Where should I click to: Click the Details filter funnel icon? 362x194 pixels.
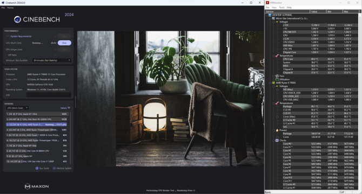coord(69,108)
